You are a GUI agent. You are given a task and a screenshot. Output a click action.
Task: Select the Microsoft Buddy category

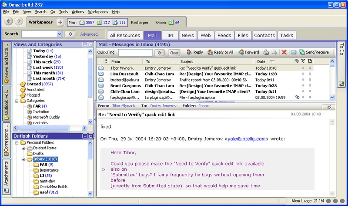pyautogui.click(x=47, y=117)
